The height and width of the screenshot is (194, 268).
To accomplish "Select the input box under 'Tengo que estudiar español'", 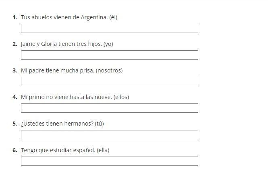I will tap(110, 161).
